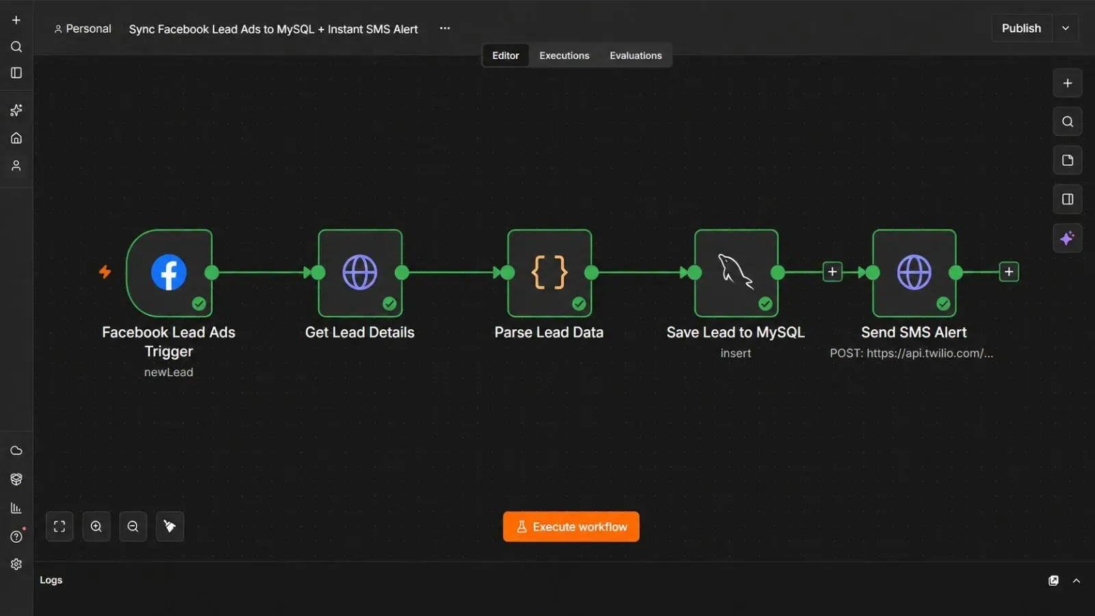
Task: Click the orange trigger lightning bolt
Action: click(105, 272)
